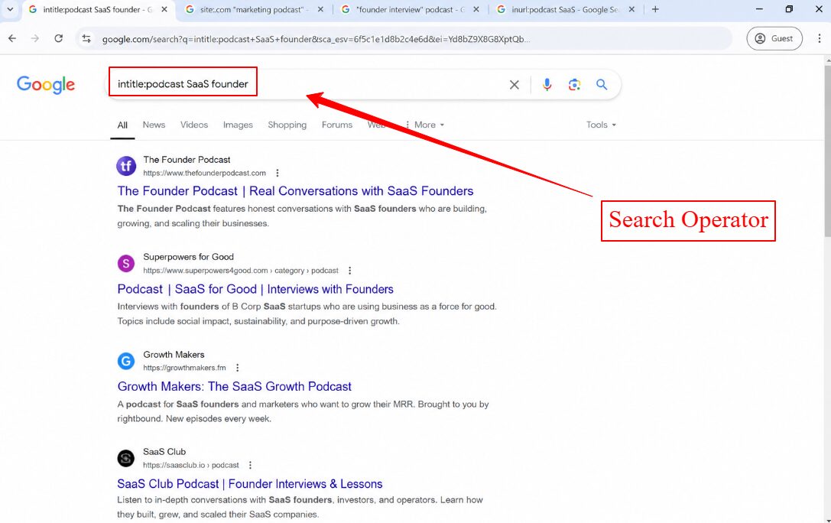Clear the search query with X
Screen dimensions: 831x523
(514, 85)
